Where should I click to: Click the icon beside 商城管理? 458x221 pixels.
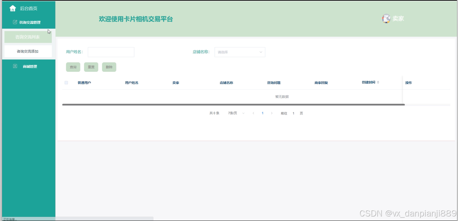click(15, 66)
